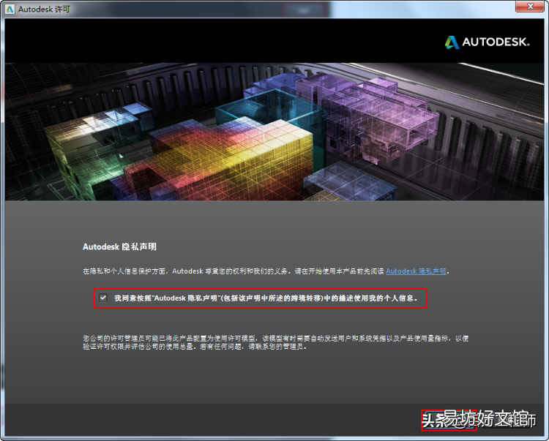Click the AUTODESK logo in the header
Viewport: 549px width, 441px height.
point(487,42)
